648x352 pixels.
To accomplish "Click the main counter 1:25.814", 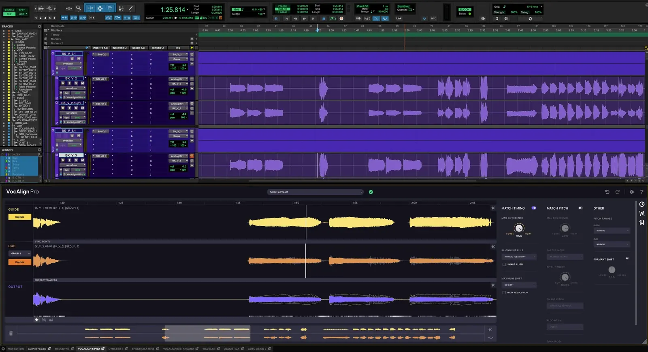I will (173, 10).
